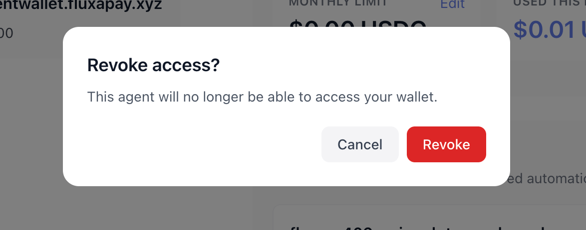Click the "00" text under the wallet domain
The image size is (586, 230).
point(6,33)
